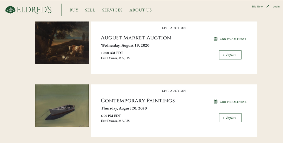Click the Bid Now link
Viewport: 283px width, 143px height.
257,7
